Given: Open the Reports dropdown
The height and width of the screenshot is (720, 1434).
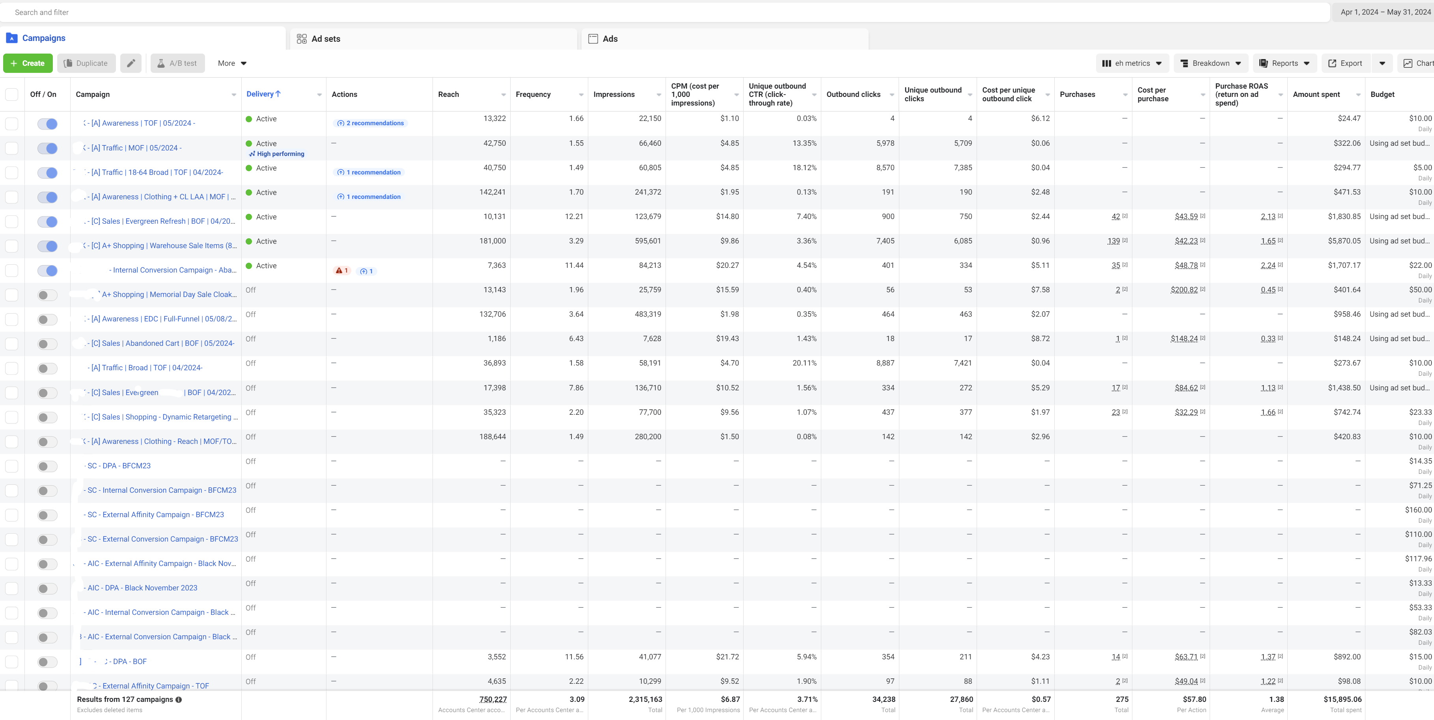Looking at the screenshot, I should coord(1285,63).
